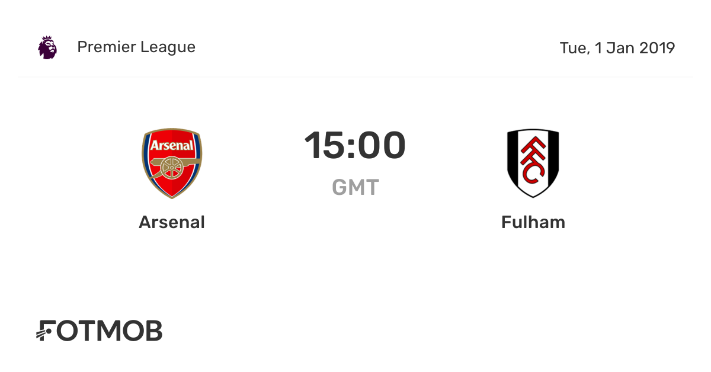This screenshot has height=372, width=711.
Task: Open the Fulham team name link
Action: (x=533, y=222)
